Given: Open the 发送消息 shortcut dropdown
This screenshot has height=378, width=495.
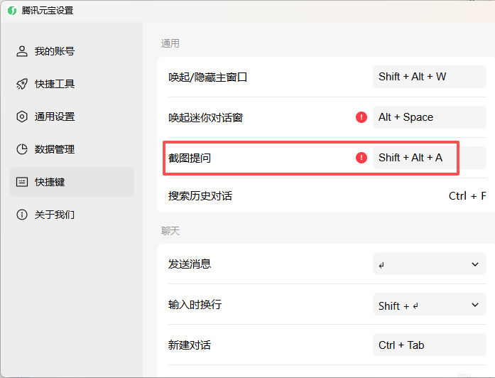Looking at the screenshot, I should [429, 264].
